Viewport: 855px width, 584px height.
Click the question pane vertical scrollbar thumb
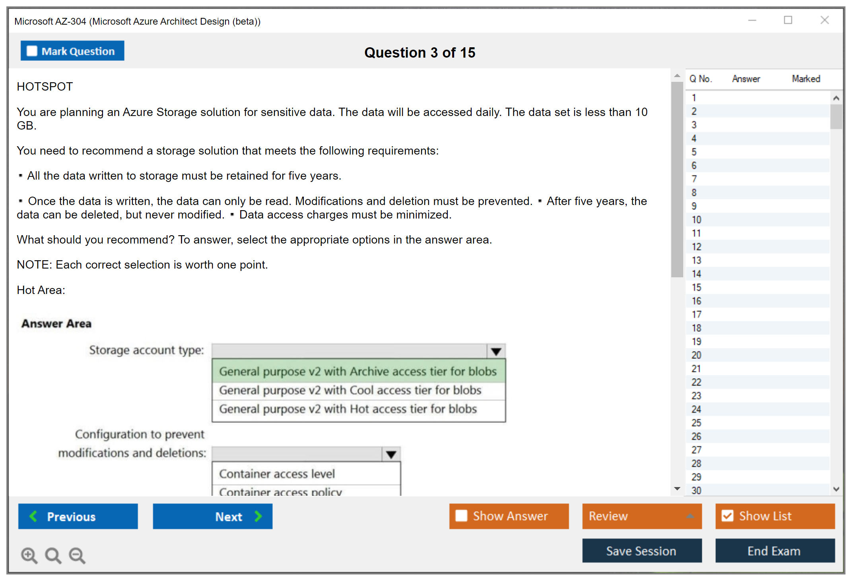click(x=677, y=179)
